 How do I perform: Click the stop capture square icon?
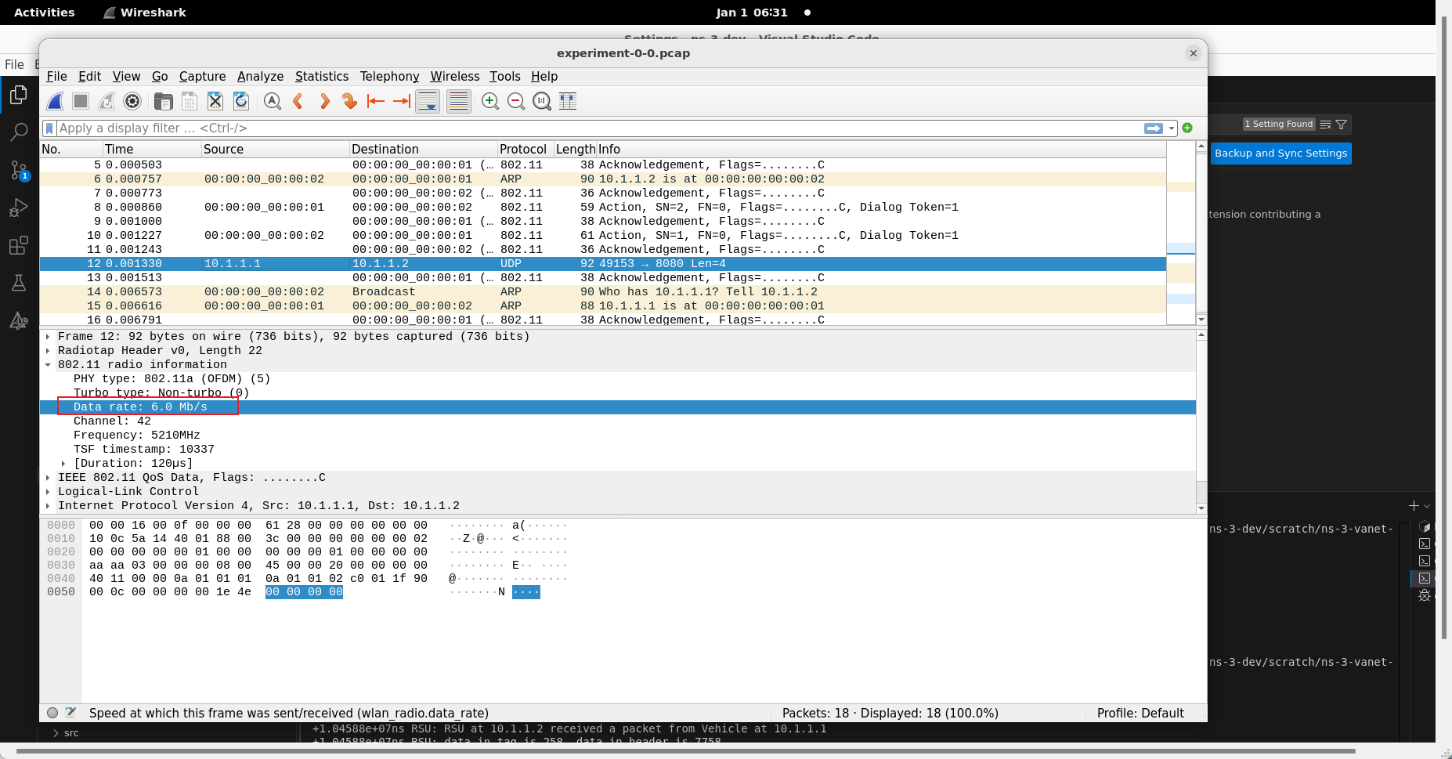pyautogui.click(x=81, y=101)
